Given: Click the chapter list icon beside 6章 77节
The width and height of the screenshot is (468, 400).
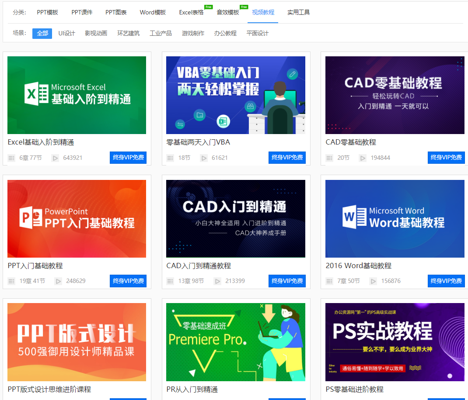Looking at the screenshot, I should click(x=11, y=158).
